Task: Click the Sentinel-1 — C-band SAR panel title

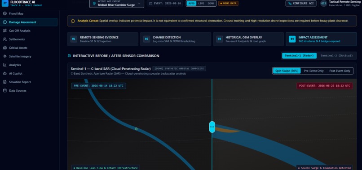Action: pos(111,68)
